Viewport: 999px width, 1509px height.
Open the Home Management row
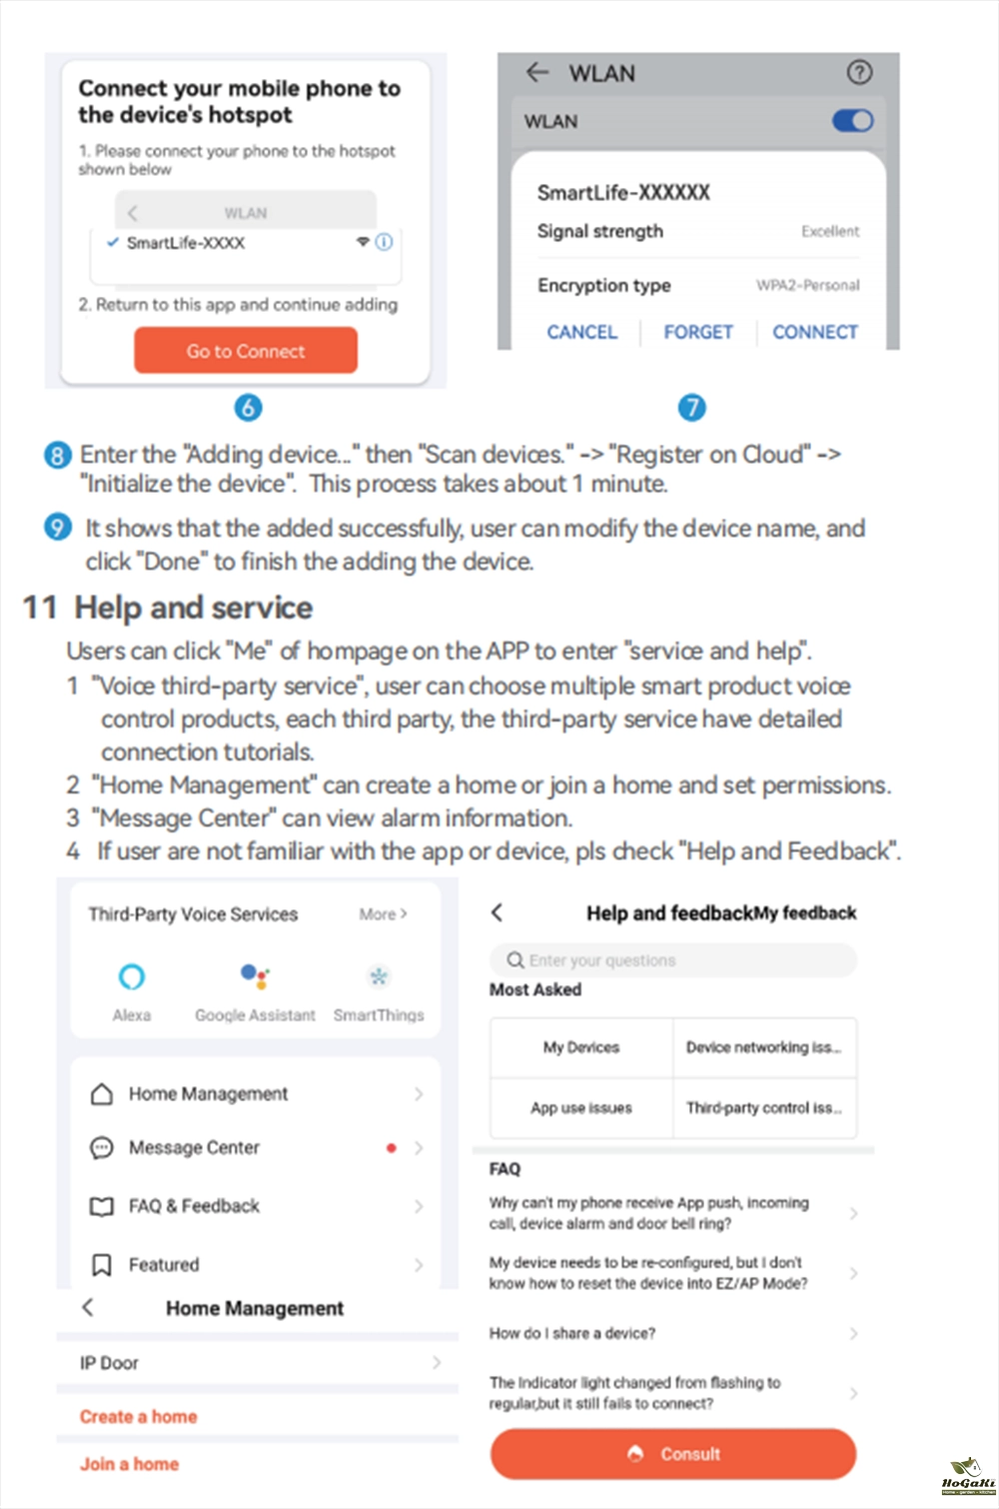point(256,1094)
